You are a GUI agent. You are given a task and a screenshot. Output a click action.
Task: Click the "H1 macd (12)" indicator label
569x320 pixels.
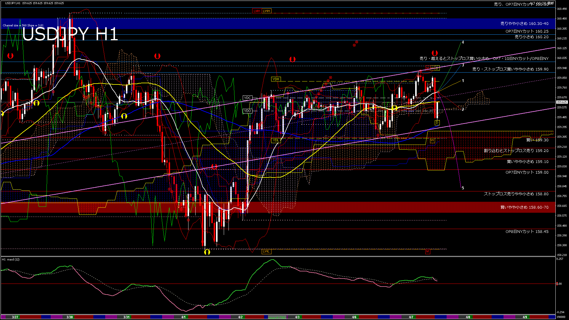[10, 259]
